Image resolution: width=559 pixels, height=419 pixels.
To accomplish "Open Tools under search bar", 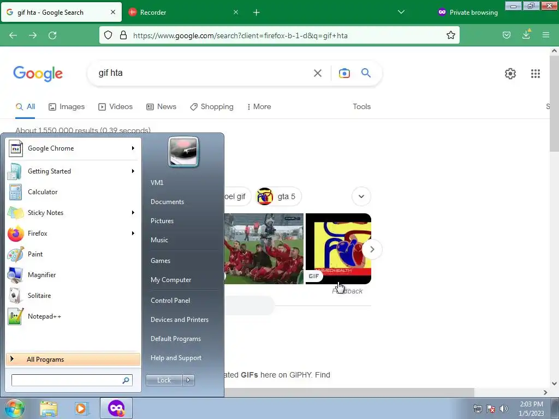I will click(x=362, y=106).
